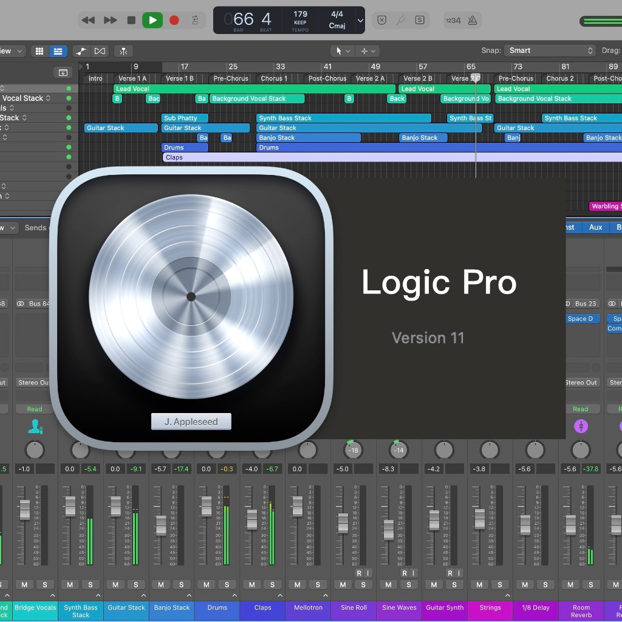Open the Snap Smart pop-up menu
The width and height of the screenshot is (622, 622).
tap(551, 50)
